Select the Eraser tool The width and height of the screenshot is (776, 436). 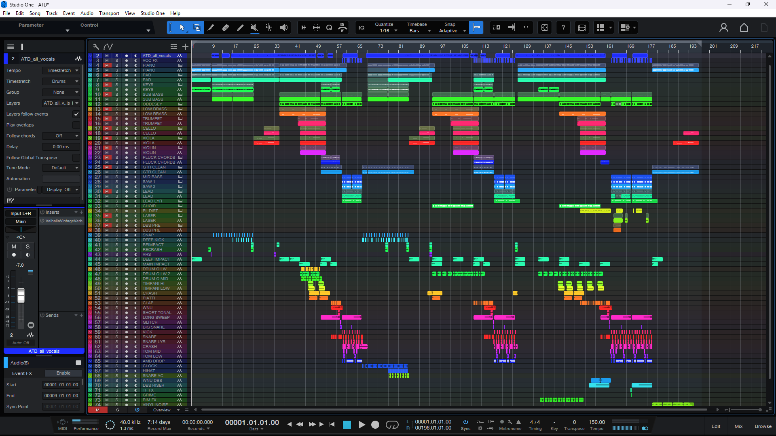225,27
